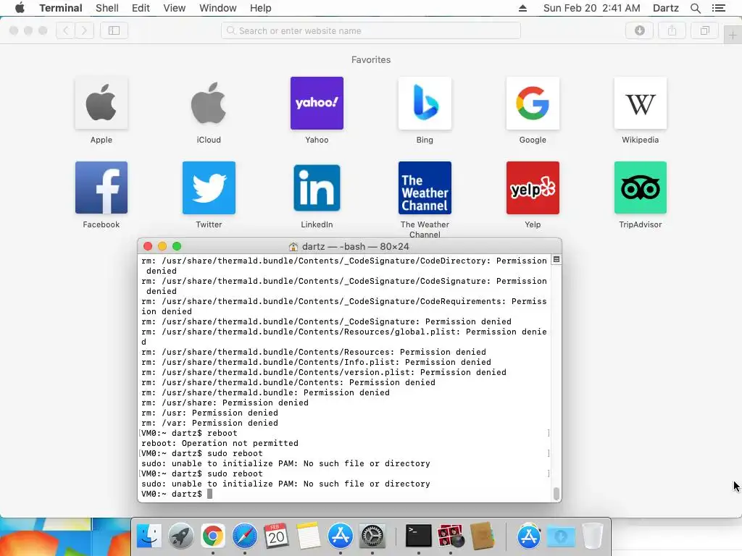Viewport: 742px width, 556px height.
Task: Open The Weather Channel favorite tile
Action: (425, 188)
